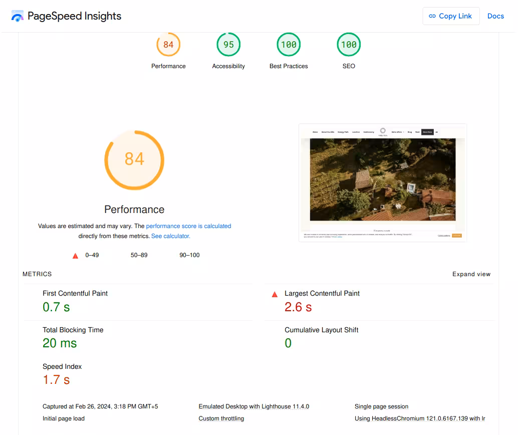Image resolution: width=518 pixels, height=435 pixels.
Task: Click the red triangle next to 0–49 legend
Action: coord(75,256)
